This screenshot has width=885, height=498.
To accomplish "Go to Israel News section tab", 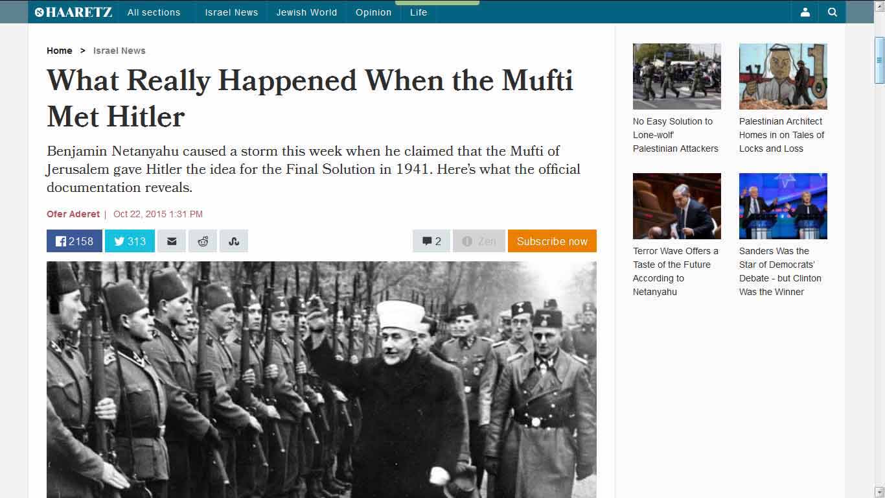I will (x=231, y=12).
